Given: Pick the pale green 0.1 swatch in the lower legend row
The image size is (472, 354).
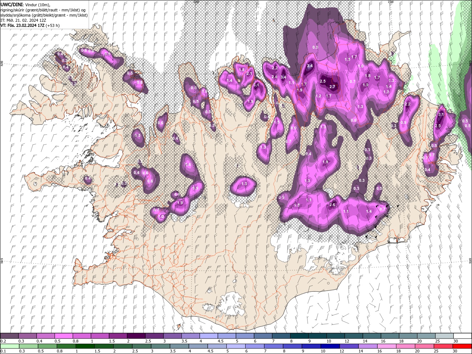Looking at the screenshot, I should [x=10, y=346].
